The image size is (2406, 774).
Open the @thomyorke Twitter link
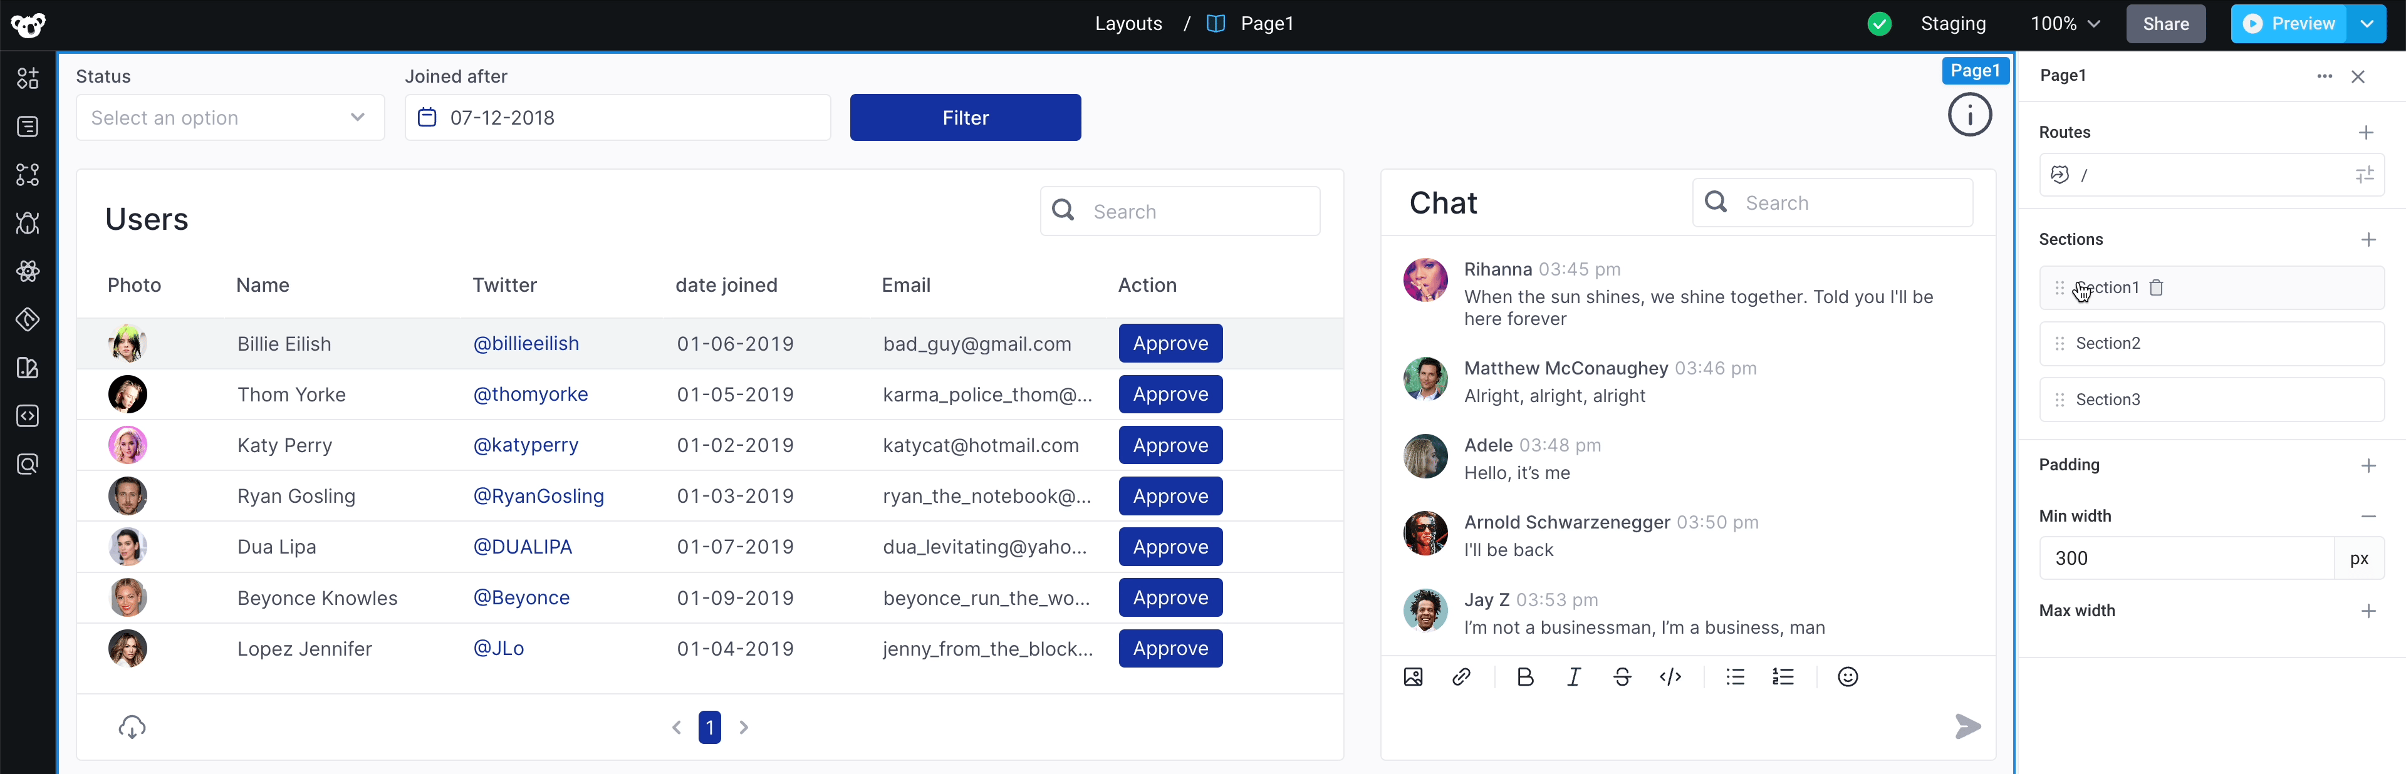(x=531, y=394)
